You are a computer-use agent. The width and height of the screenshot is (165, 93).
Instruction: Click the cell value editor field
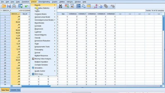[x=82, y=11]
